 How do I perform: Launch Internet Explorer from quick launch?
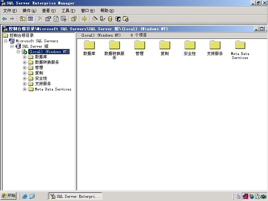pyautogui.click(x=24, y=196)
